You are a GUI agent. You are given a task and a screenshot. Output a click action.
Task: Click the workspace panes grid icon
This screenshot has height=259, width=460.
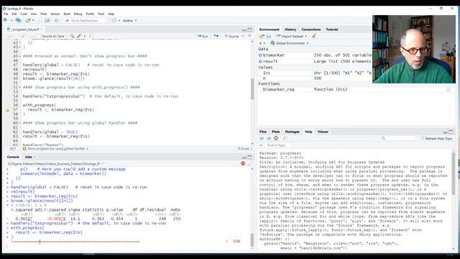(x=114, y=20)
